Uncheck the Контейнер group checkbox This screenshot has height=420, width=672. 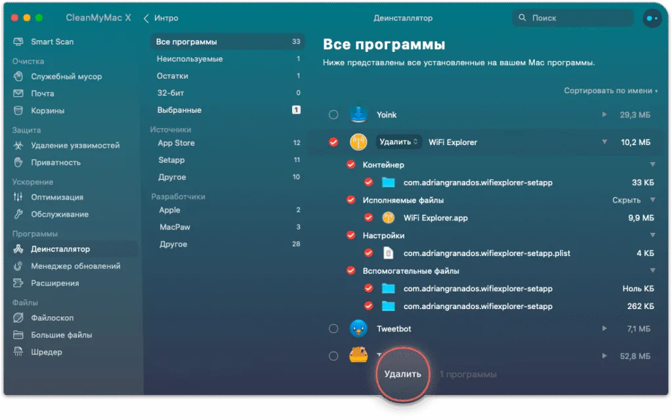[x=351, y=165]
